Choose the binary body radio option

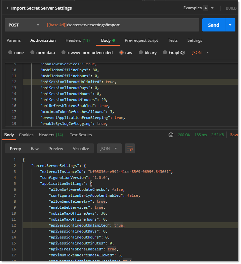coord(141,52)
